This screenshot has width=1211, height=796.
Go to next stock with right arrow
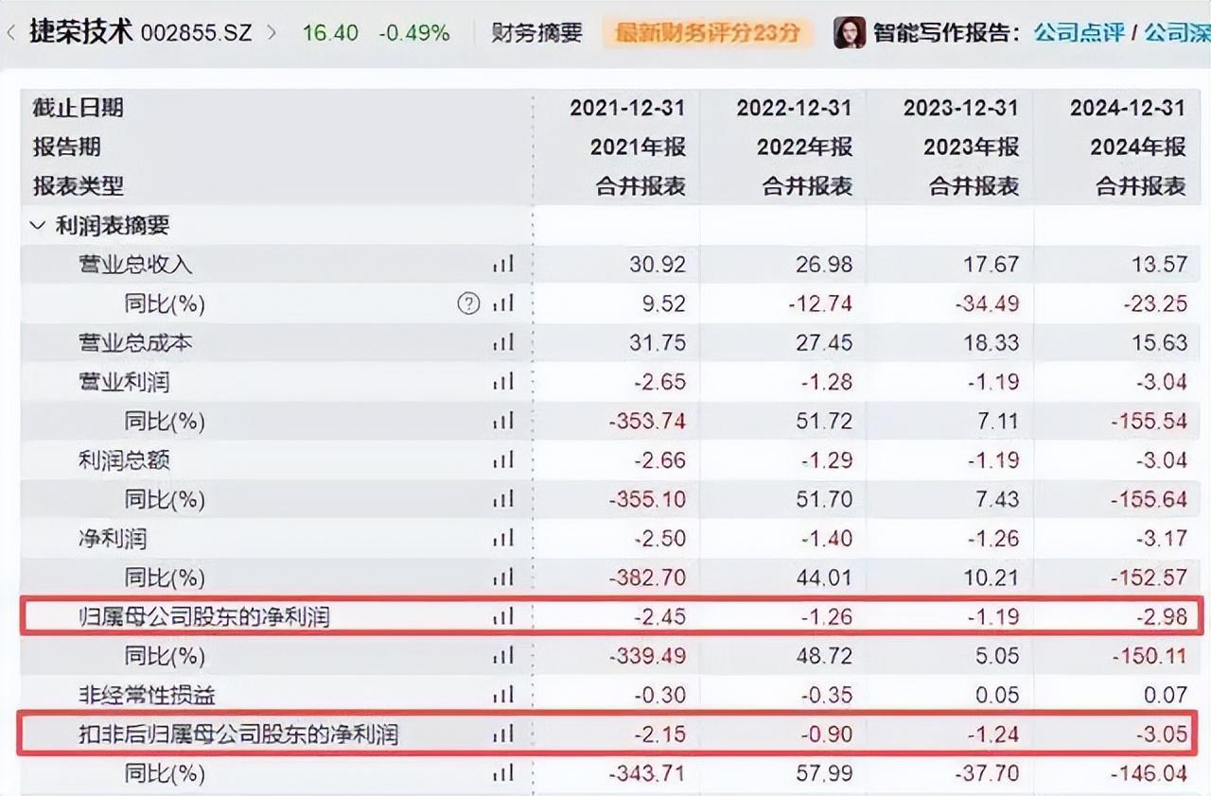click(x=272, y=33)
